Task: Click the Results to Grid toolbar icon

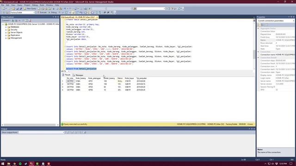Action: (x=89, y=12)
